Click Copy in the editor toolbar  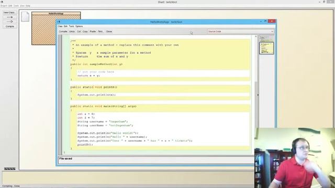point(85,31)
